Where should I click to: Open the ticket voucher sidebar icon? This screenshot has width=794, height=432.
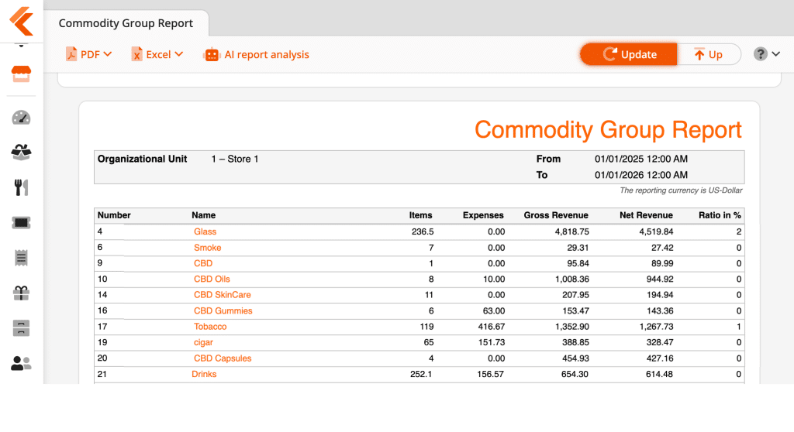click(x=21, y=222)
